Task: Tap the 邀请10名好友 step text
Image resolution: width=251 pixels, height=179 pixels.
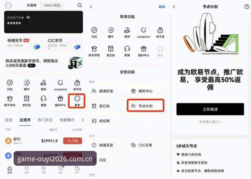Action: (x=191, y=155)
